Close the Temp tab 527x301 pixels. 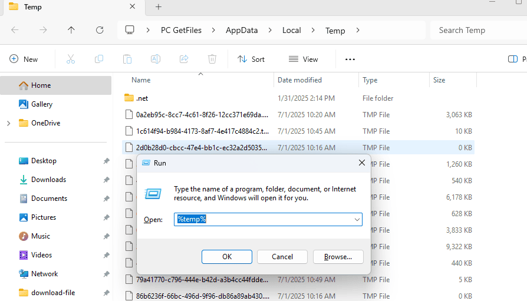(133, 6)
